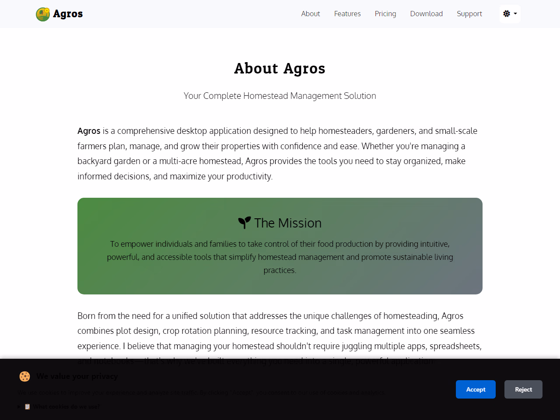The height and width of the screenshot is (420, 560).
Task: Click the bold "Agros" word in intro paragraph
Action: 89,131
